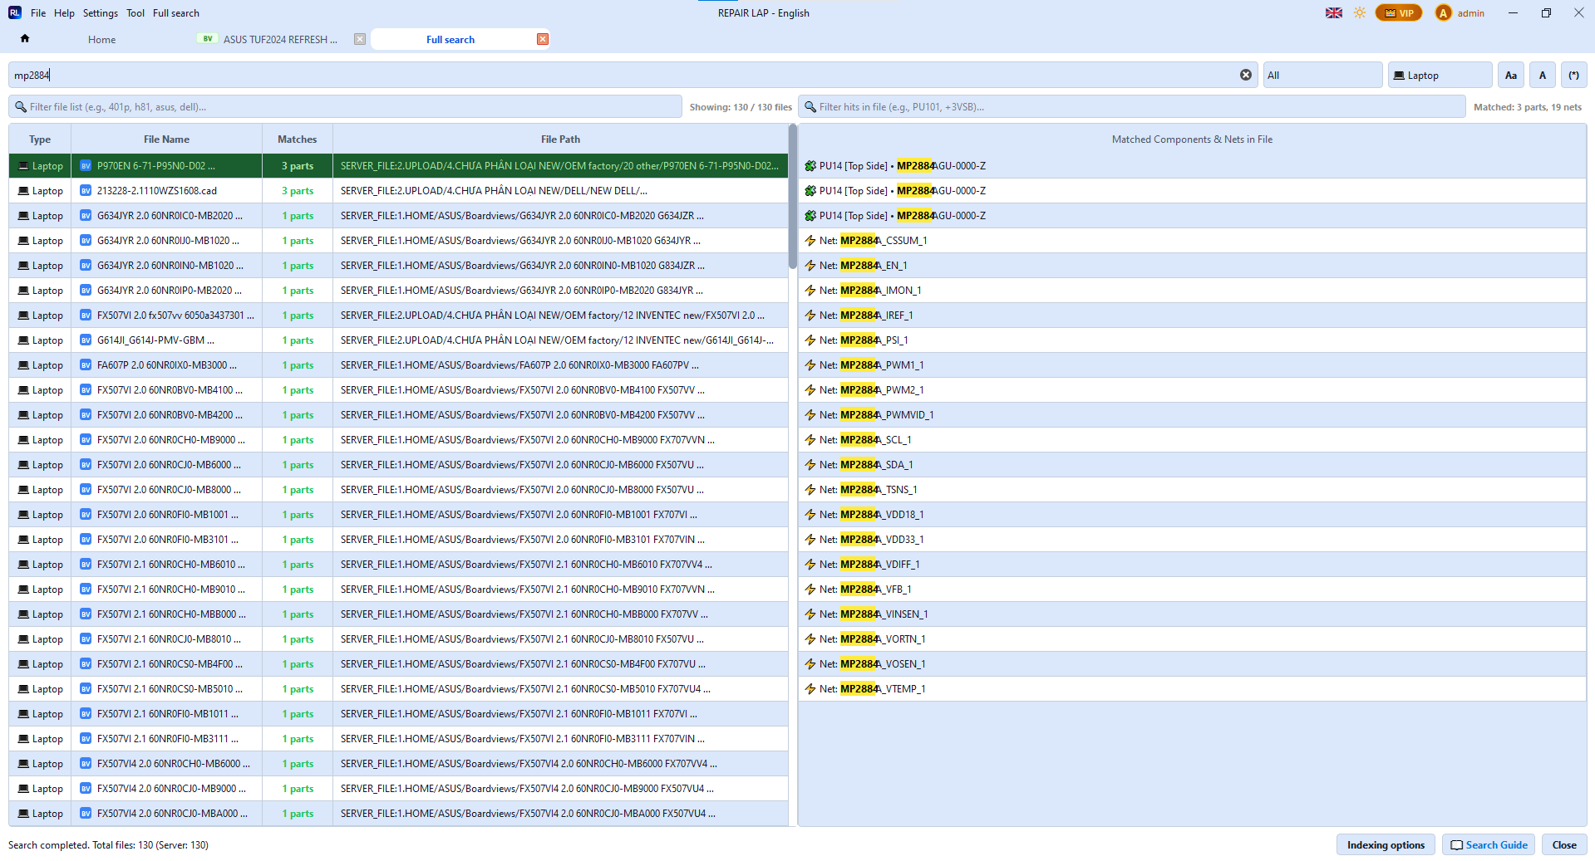Click the VIP badge
The height and width of the screenshot is (861, 1595).
[x=1399, y=12]
